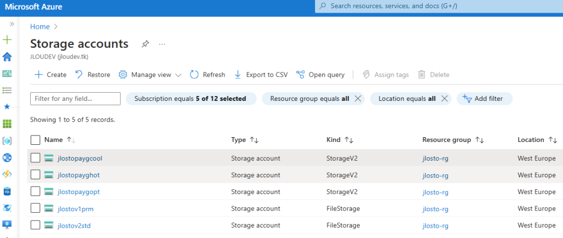Screen dimensions: 563x238
Task: Click the Assign tags button
Action: coord(385,75)
